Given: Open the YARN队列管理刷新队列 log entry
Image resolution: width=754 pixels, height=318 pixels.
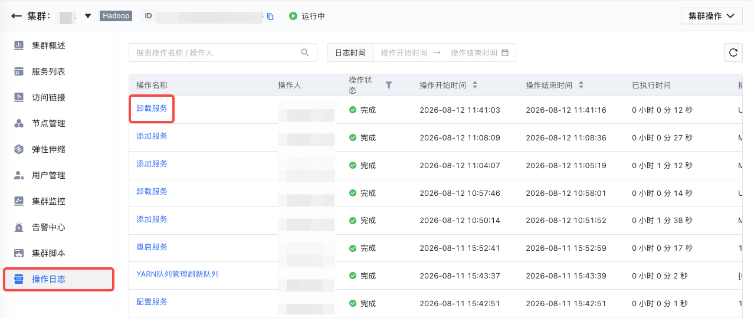Looking at the screenshot, I should tap(178, 274).
